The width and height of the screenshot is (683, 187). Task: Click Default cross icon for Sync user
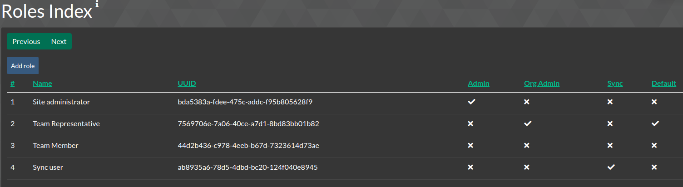654,167
